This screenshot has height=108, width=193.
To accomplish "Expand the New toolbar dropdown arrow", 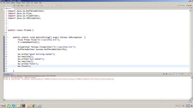I will (x=4, y=5).
